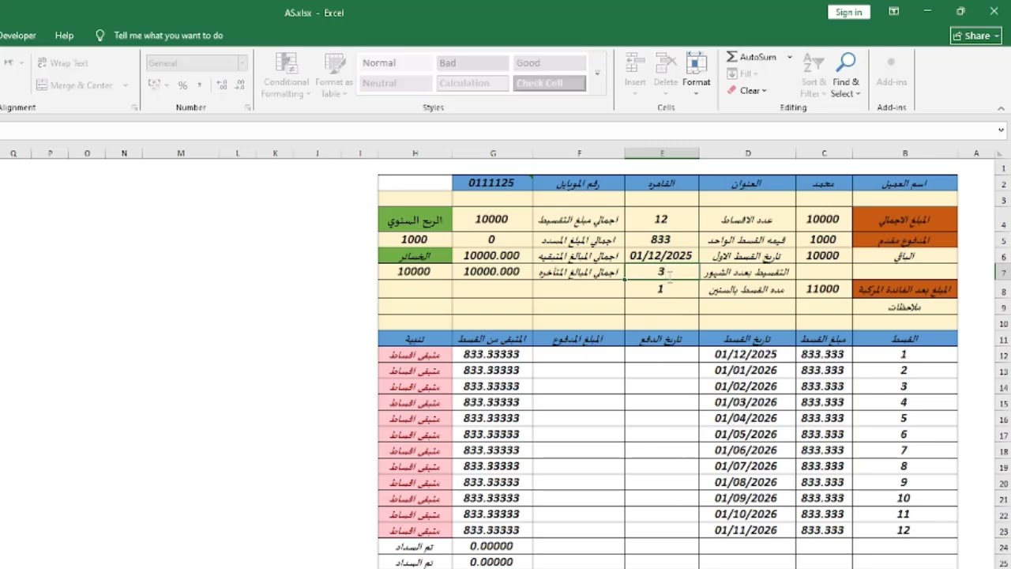This screenshot has height=569, width=1011.
Task: Apply the Neutral cell style
Action: click(x=394, y=83)
